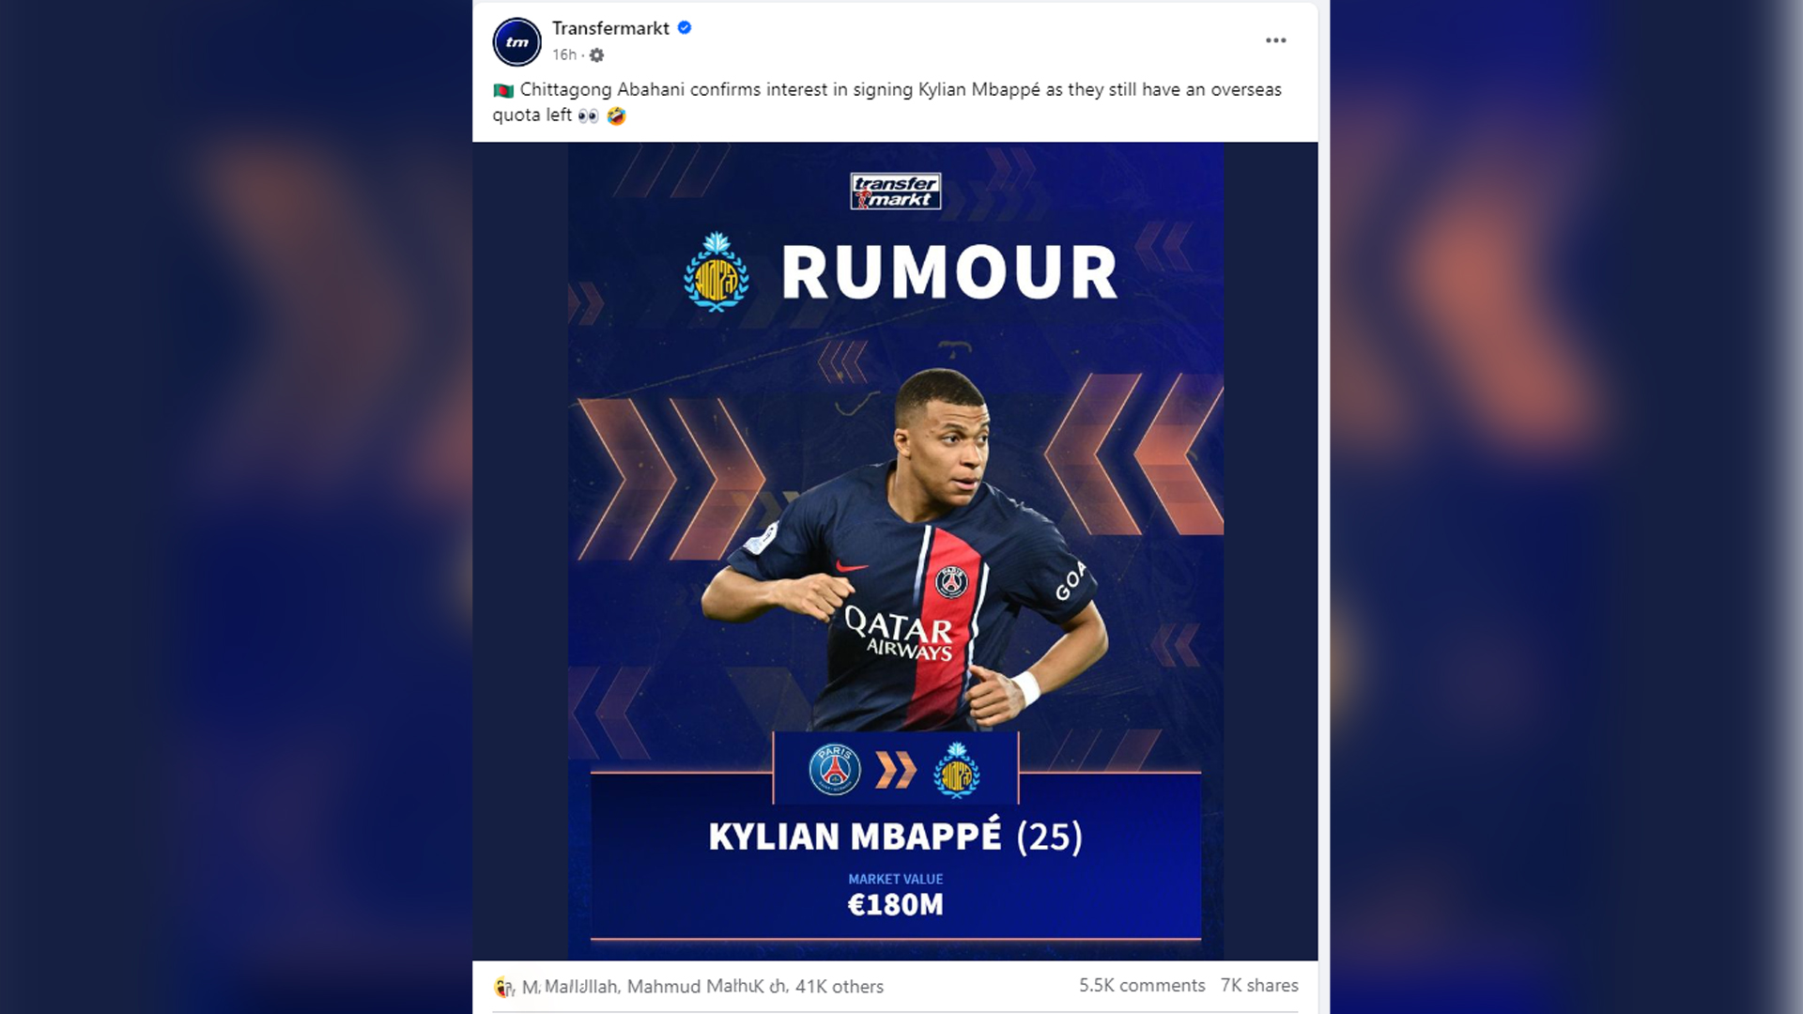View the 5.5K comments

[1142, 986]
